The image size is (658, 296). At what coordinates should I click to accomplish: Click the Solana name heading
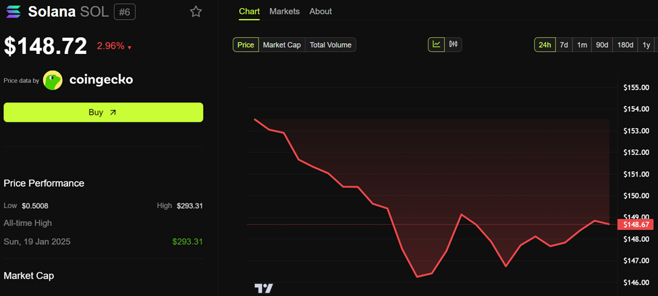point(51,11)
